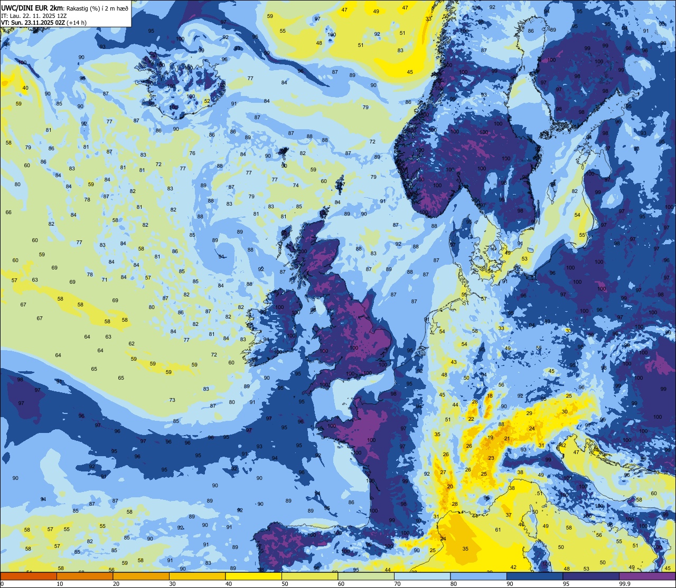Click the orange 10–20 legend segment
The width and height of the screenshot is (676, 588).
click(x=84, y=576)
